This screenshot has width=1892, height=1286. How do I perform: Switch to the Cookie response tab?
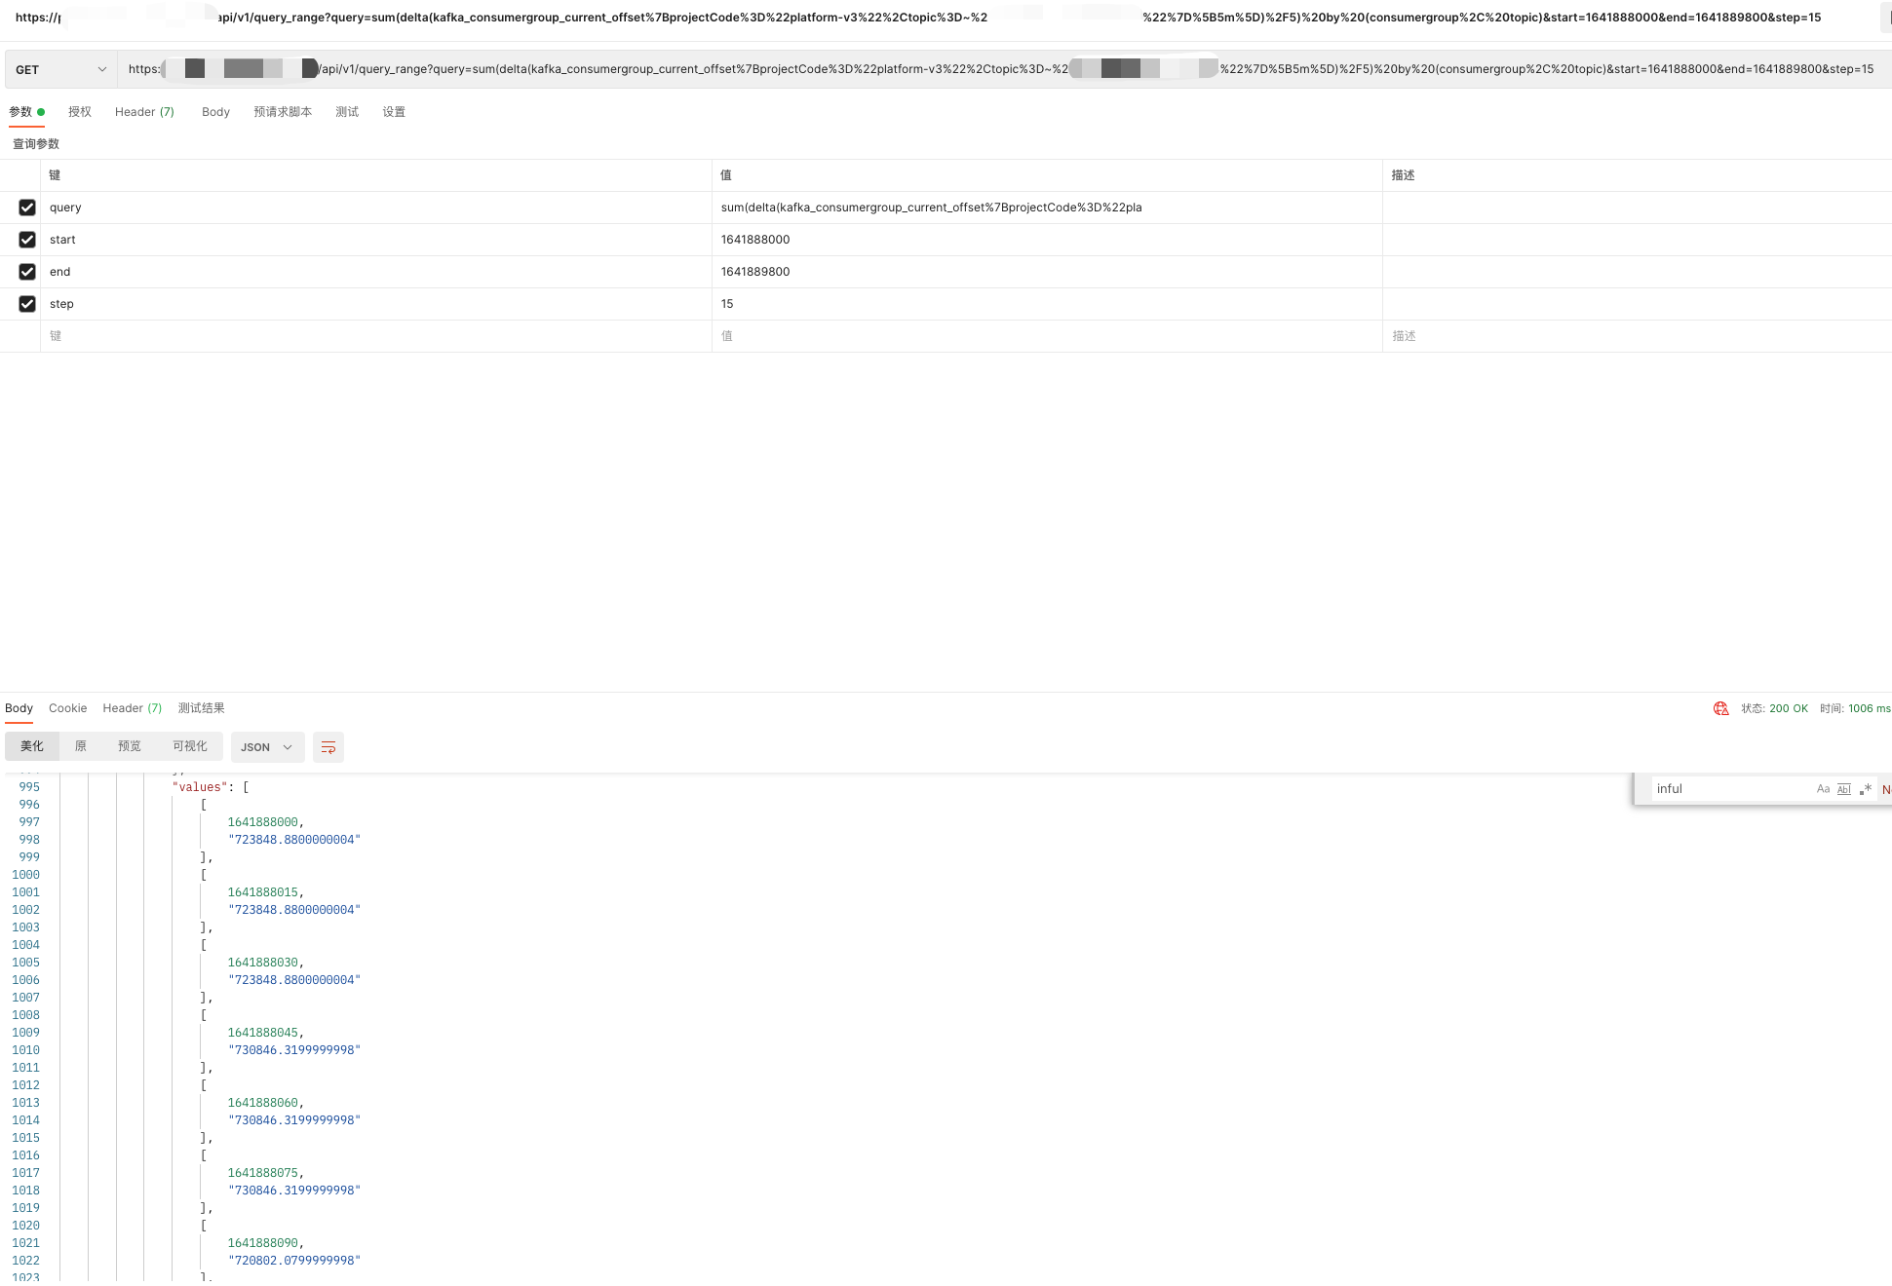click(67, 708)
